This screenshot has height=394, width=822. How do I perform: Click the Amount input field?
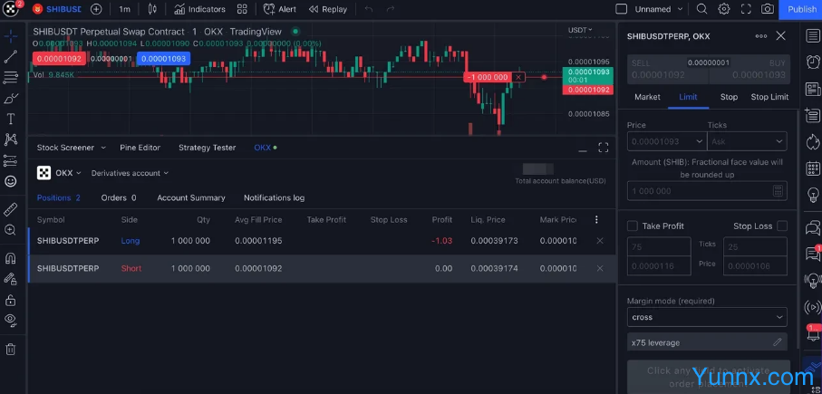click(x=707, y=191)
